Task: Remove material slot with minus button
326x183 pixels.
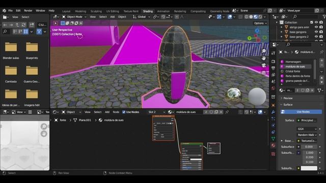Action: click(321, 66)
